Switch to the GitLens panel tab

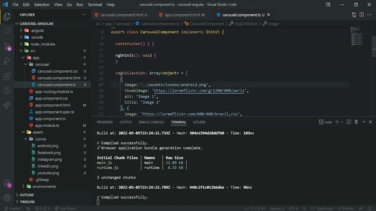(x=199, y=122)
